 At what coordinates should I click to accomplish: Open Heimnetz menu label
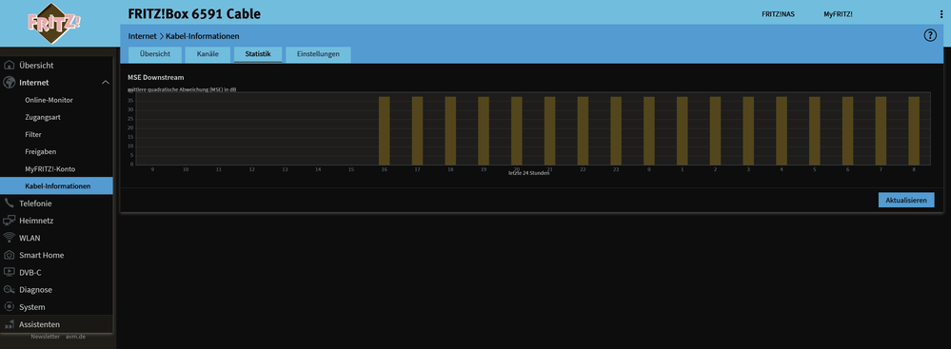click(36, 221)
